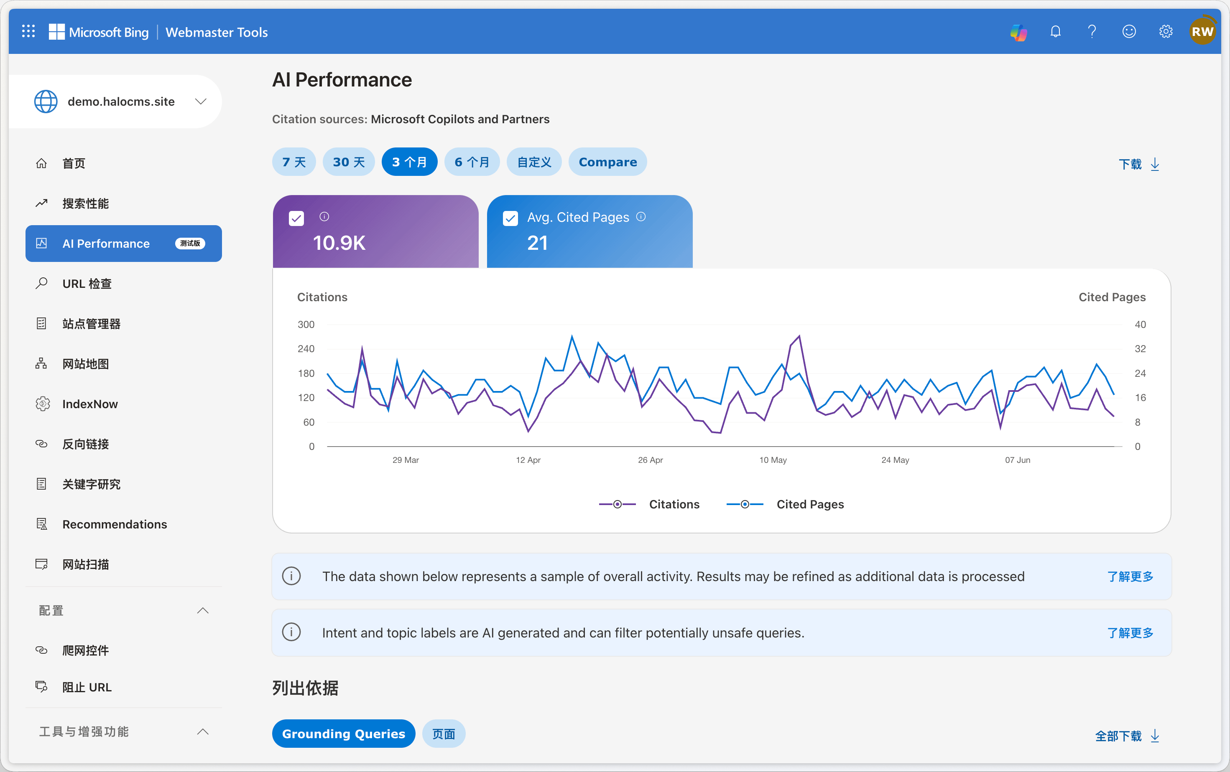The width and height of the screenshot is (1230, 772).
Task: Click the link icon for 爬网控件
Action: 41,650
